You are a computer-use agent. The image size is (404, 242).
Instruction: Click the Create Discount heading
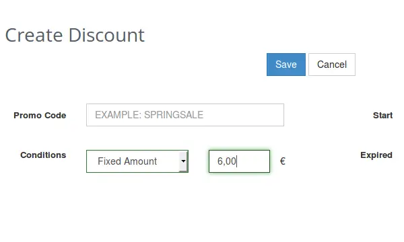click(75, 35)
